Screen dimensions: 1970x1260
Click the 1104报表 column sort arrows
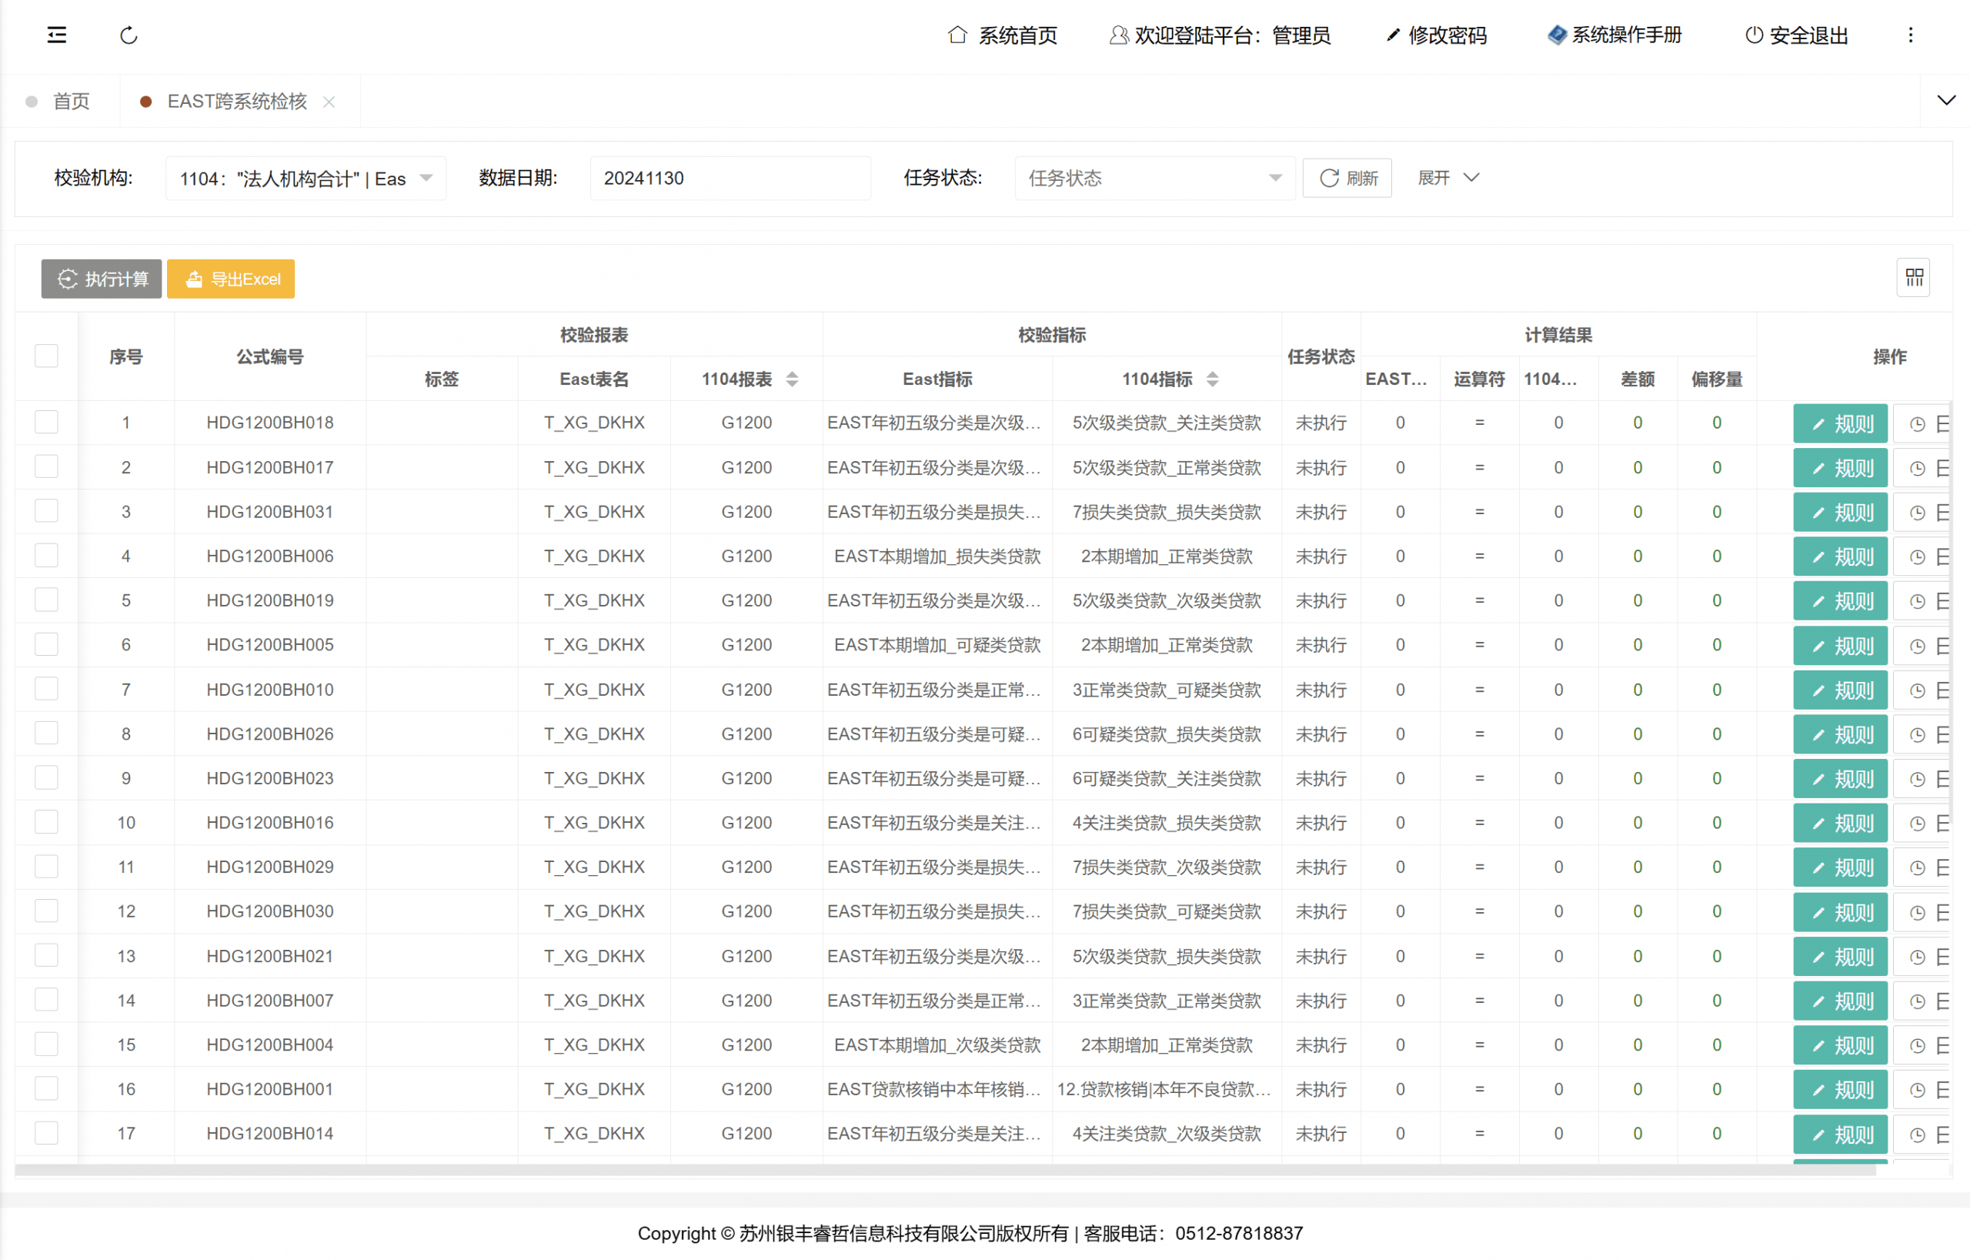pos(792,379)
